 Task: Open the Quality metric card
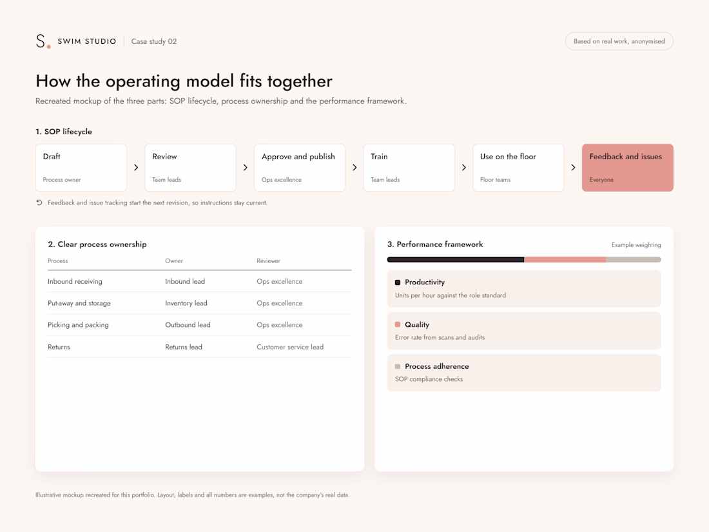(x=524, y=331)
